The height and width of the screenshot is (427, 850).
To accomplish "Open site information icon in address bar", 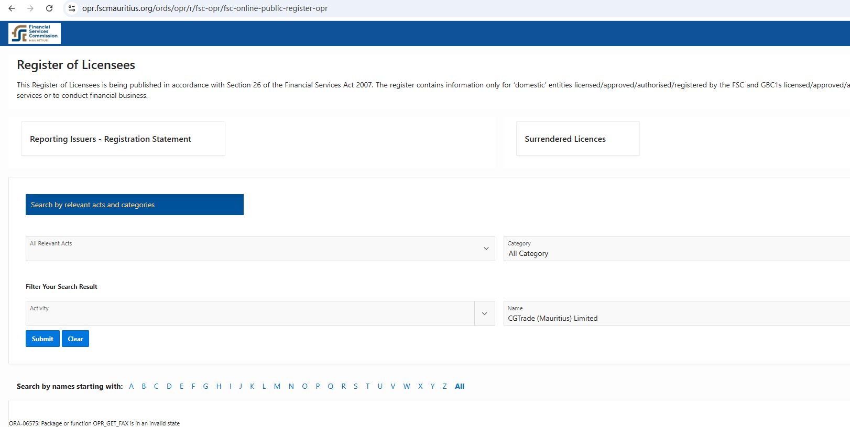I will point(72,8).
